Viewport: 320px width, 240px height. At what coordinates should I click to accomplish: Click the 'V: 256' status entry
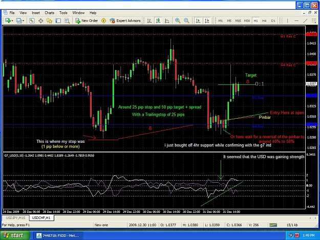click(253, 225)
